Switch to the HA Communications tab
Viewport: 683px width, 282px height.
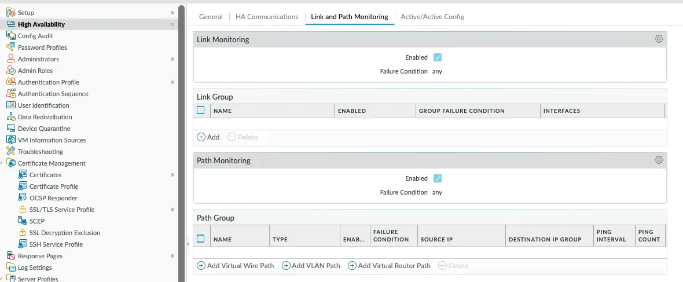click(x=267, y=17)
